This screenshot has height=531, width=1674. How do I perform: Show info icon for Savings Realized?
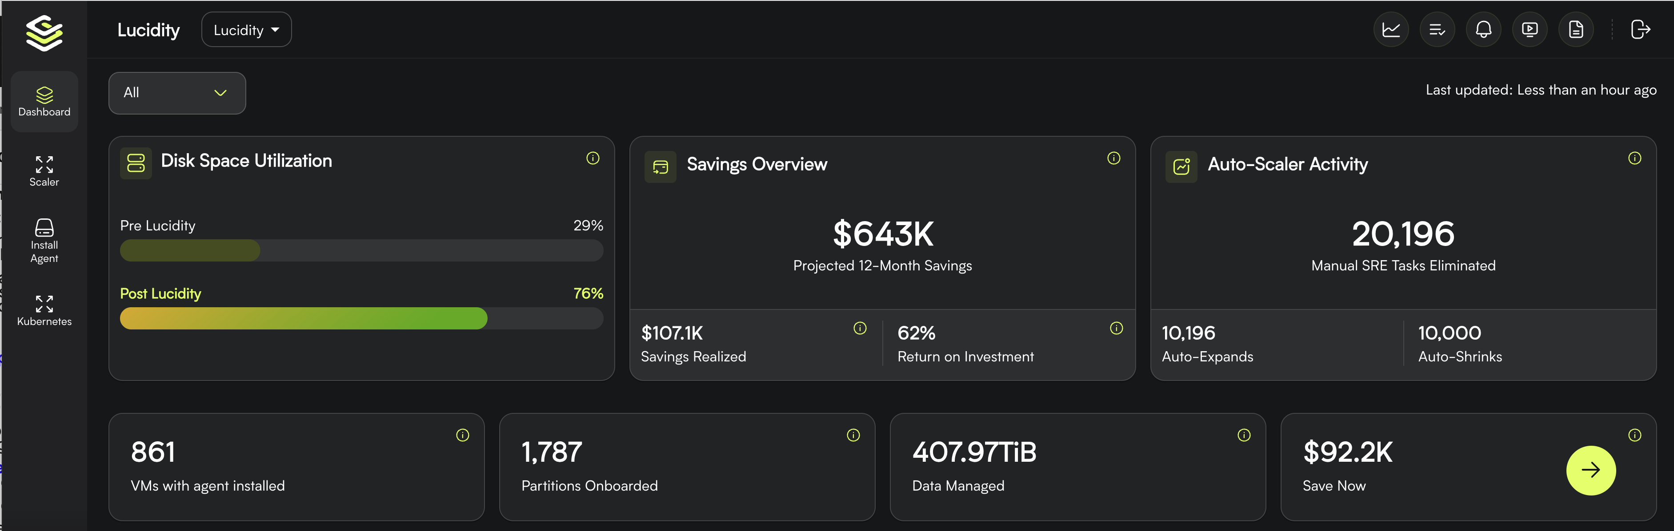[x=860, y=329]
